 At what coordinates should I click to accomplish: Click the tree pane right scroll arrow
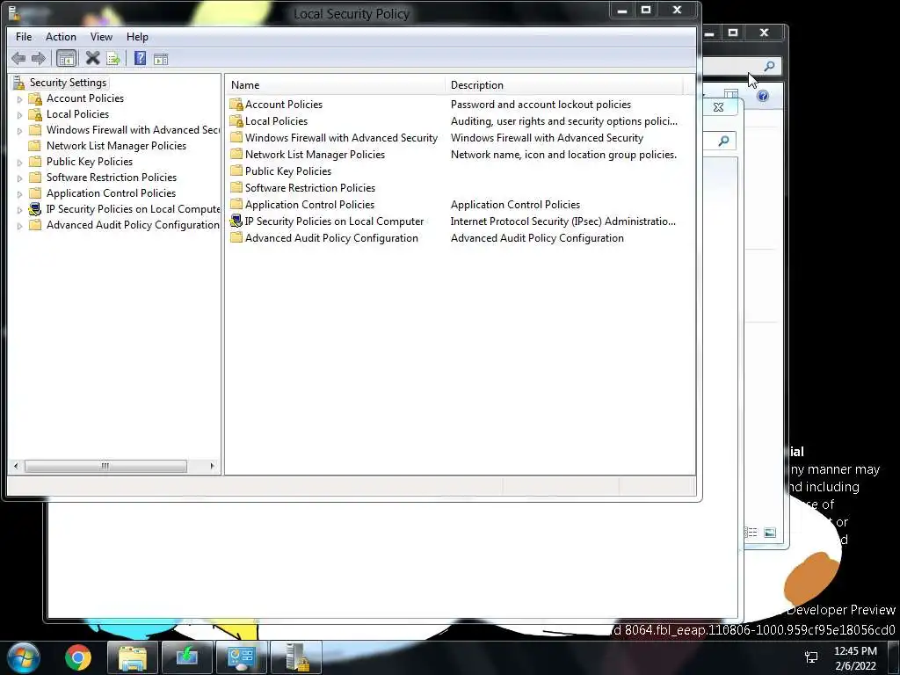pyautogui.click(x=212, y=466)
